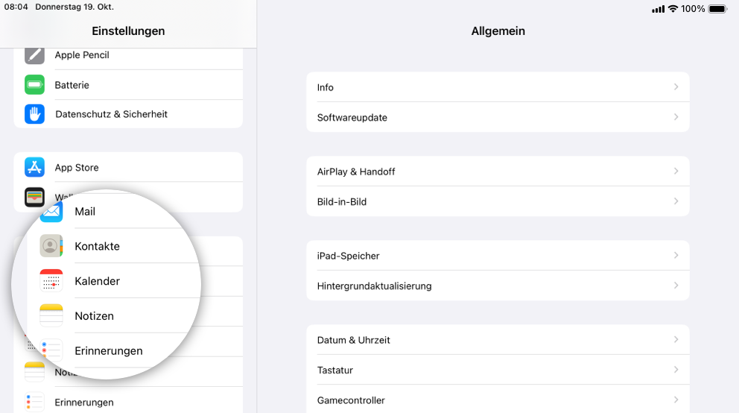The width and height of the screenshot is (739, 413).
Task: Go to Datum & Uhrzeit
Action: 498,340
